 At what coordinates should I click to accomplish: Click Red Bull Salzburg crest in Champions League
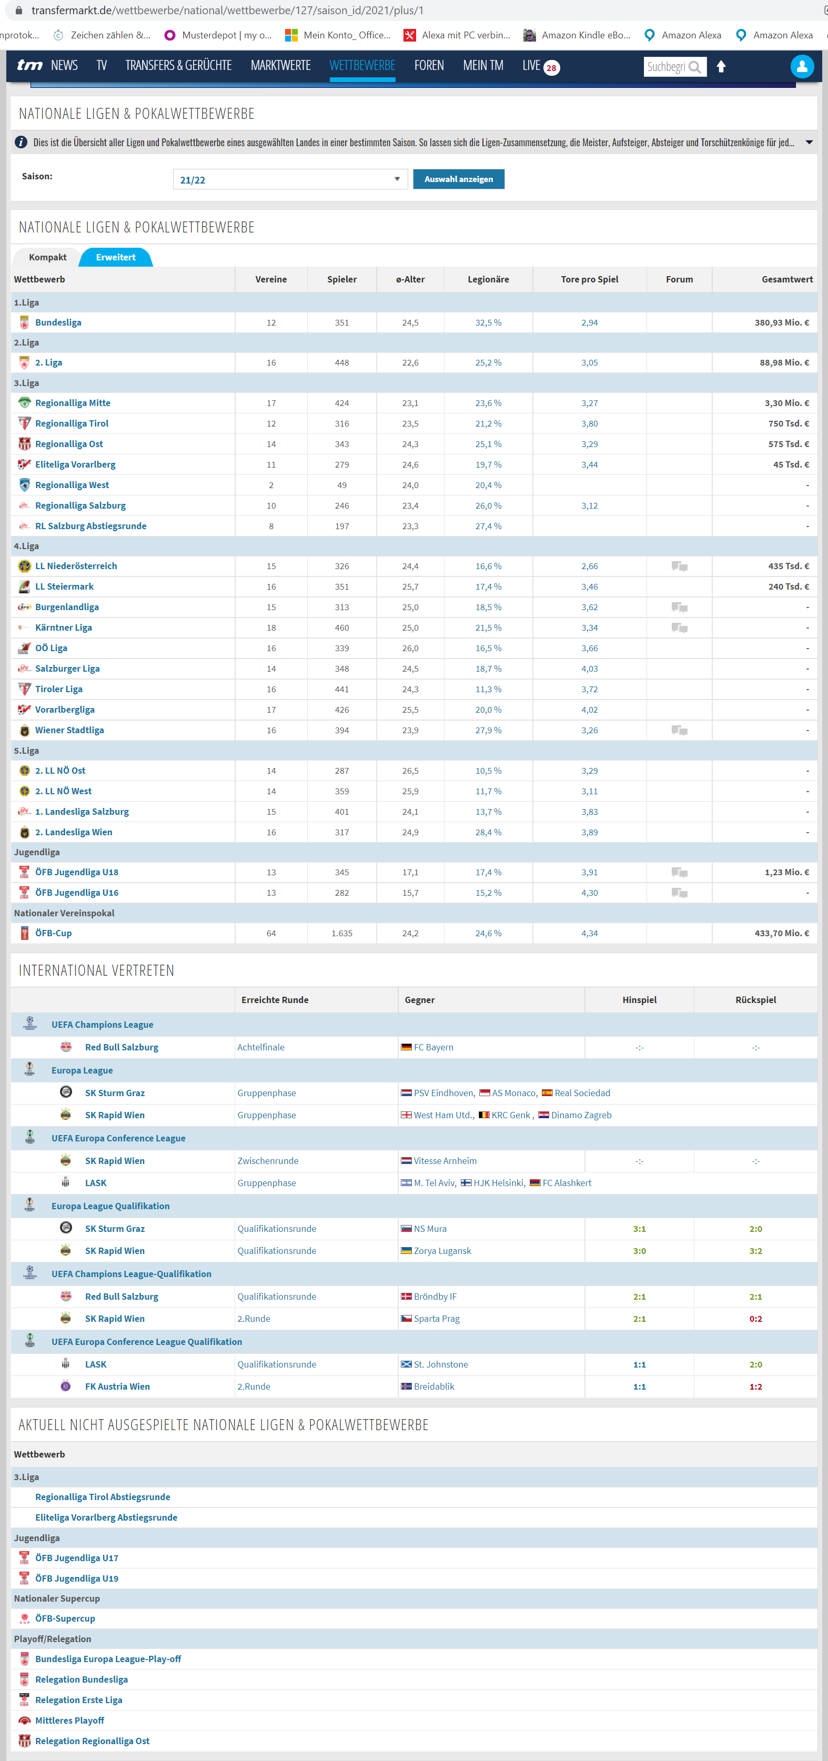[x=66, y=1047]
